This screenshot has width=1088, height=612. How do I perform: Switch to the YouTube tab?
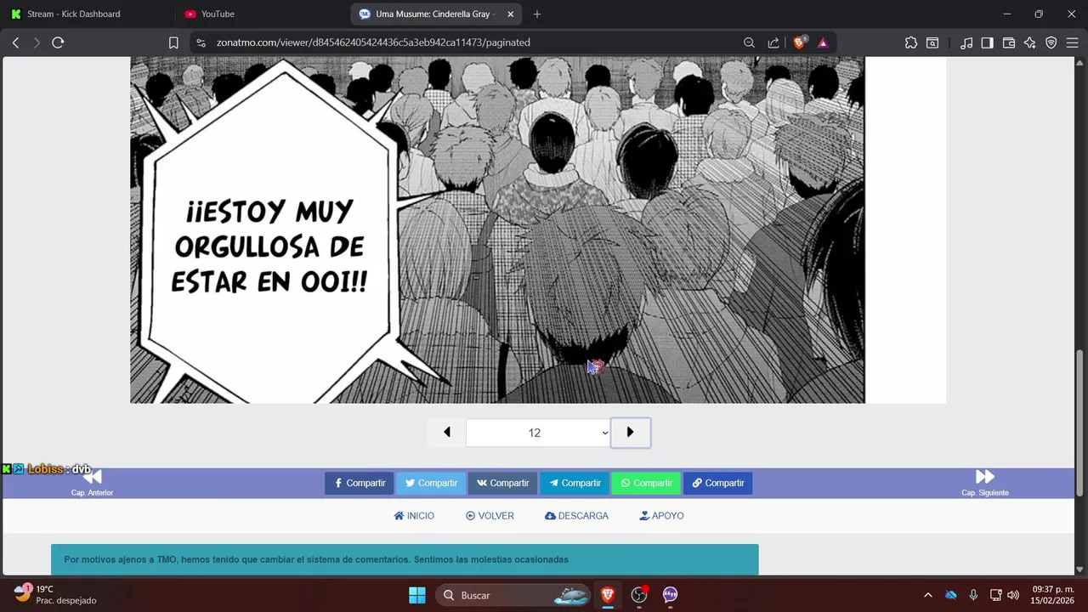point(259,14)
